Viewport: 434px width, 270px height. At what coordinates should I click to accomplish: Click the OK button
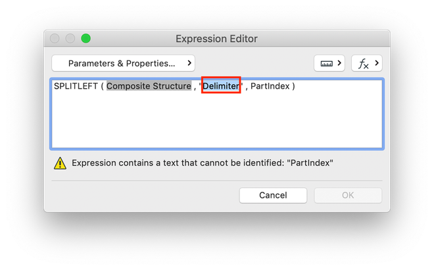348,195
